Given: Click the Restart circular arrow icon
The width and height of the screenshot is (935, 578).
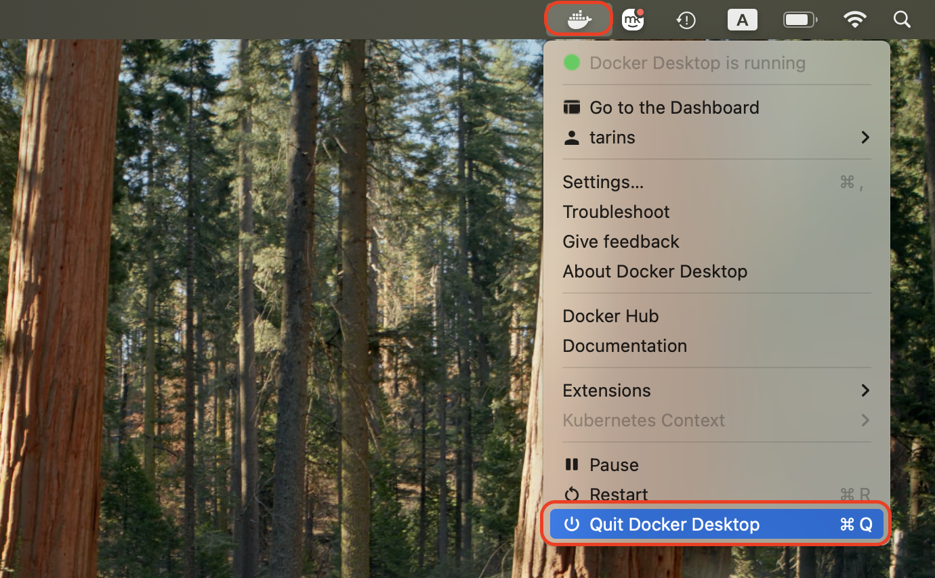Looking at the screenshot, I should point(572,494).
